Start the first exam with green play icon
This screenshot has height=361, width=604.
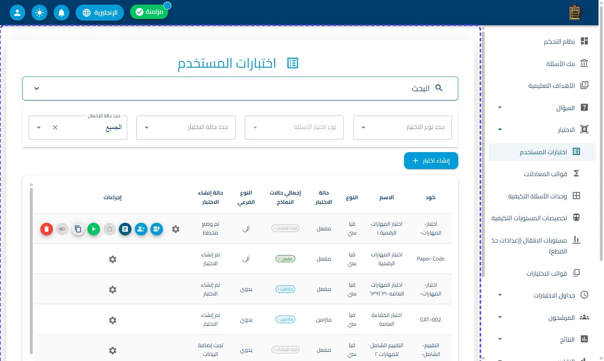[94, 229]
